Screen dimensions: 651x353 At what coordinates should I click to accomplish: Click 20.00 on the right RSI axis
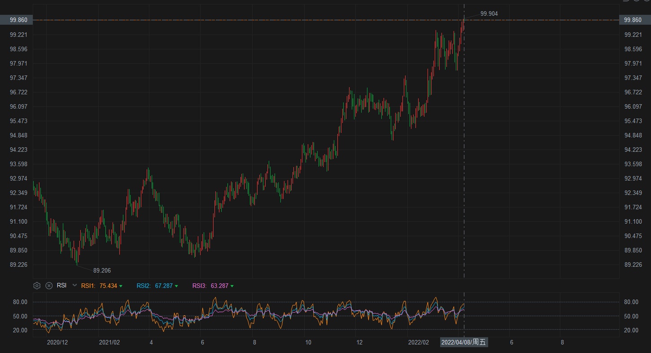tap(631, 330)
